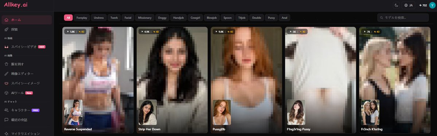Select the All filter tab

point(68,18)
